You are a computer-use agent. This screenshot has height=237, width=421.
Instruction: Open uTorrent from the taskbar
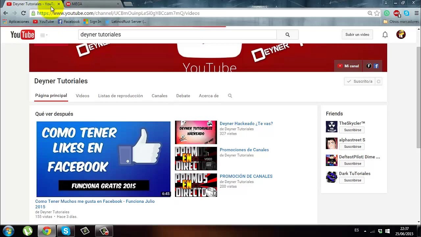point(28,231)
